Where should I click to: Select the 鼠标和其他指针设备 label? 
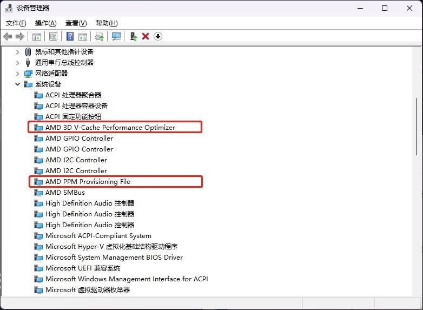coord(64,51)
